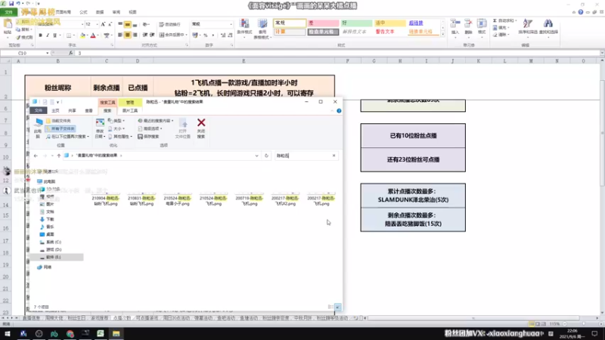
Task: Select the Neutral yellow cell style
Action: pos(390,23)
